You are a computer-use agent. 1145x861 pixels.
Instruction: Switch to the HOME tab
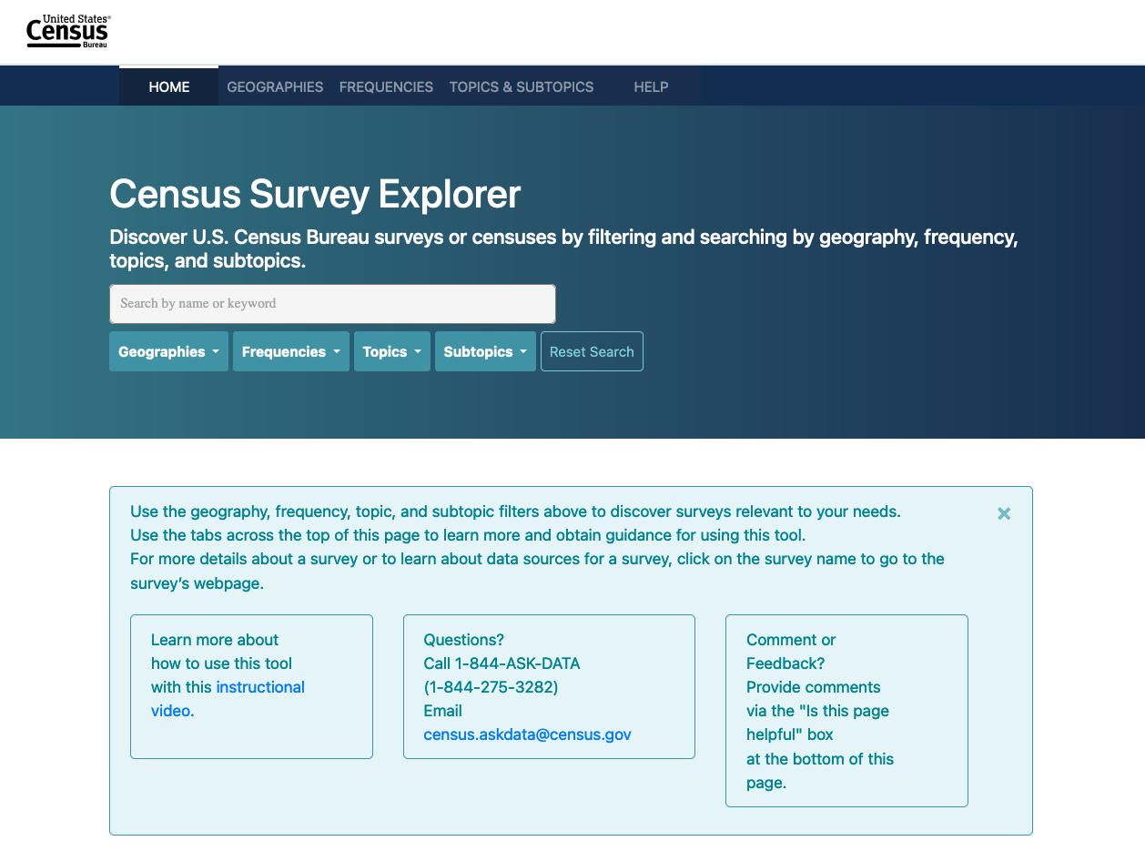[x=169, y=87]
